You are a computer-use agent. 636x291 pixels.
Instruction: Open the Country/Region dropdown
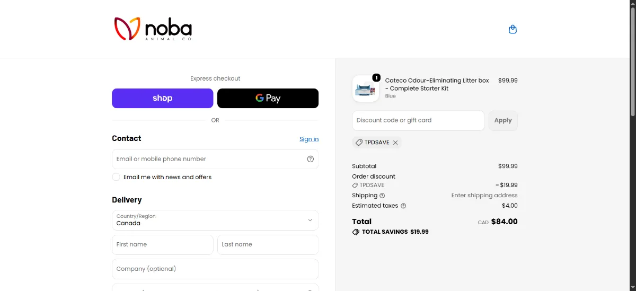pyautogui.click(x=215, y=220)
